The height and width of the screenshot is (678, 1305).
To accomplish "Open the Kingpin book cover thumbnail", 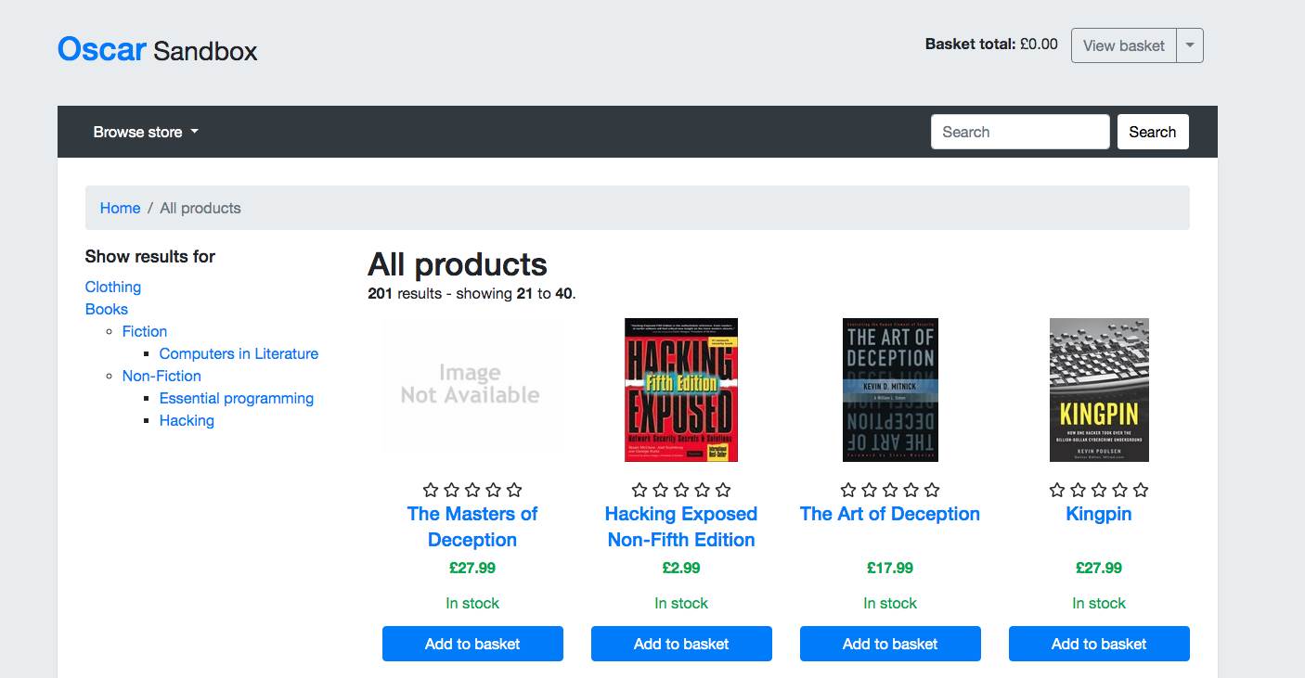I will (1099, 390).
